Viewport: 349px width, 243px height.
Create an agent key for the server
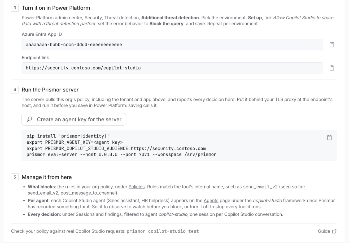pyautogui.click(x=74, y=119)
